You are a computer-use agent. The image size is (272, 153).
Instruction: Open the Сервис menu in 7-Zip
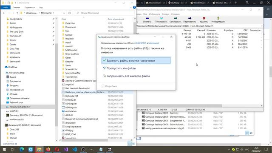click(x=165, y=14)
